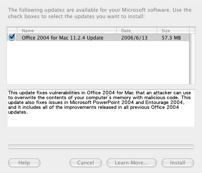Uncheck the Office 2004 11.2.4 Update checkbox
Viewport: 202px width, 173px height.
[12, 38]
